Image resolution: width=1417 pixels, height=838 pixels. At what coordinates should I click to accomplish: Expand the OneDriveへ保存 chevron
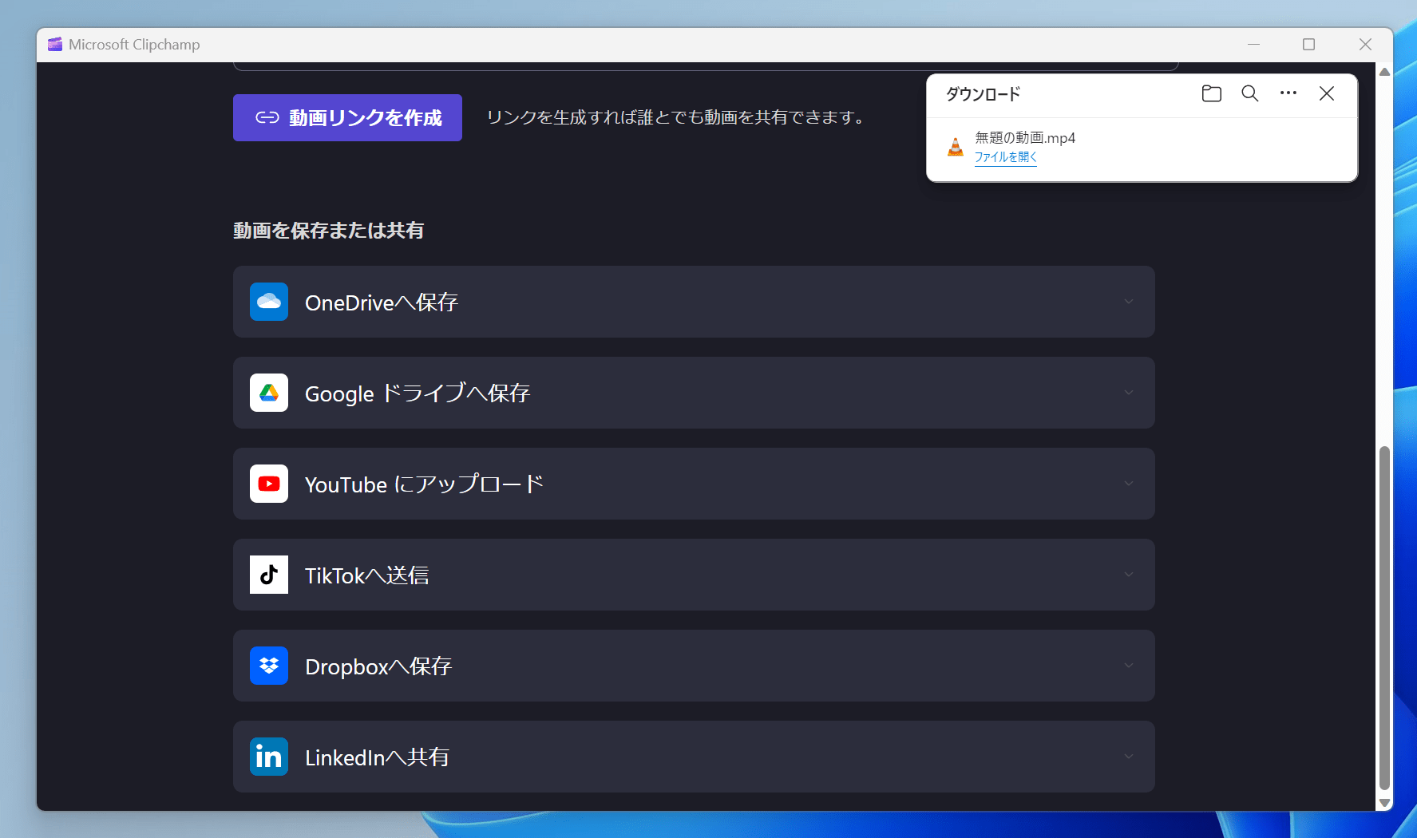[1129, 302]
